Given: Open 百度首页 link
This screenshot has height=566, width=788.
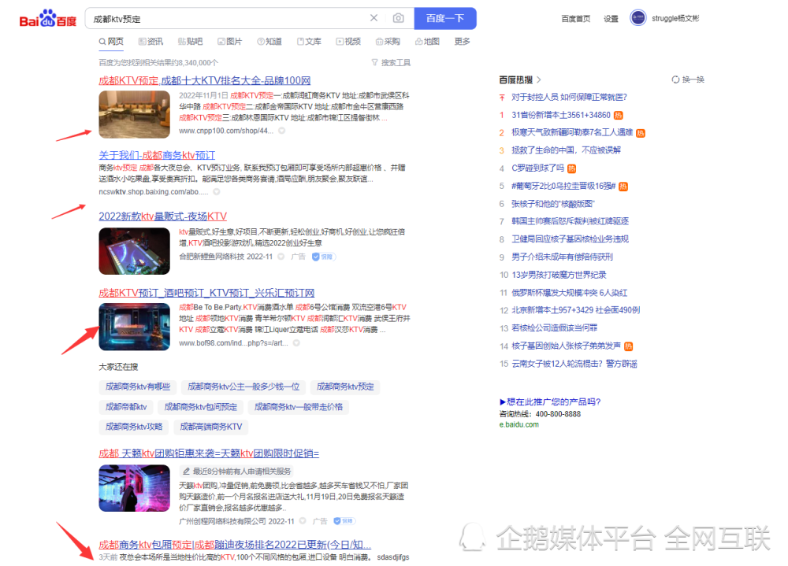Looking at the screenshot, I should click(576, 19).
